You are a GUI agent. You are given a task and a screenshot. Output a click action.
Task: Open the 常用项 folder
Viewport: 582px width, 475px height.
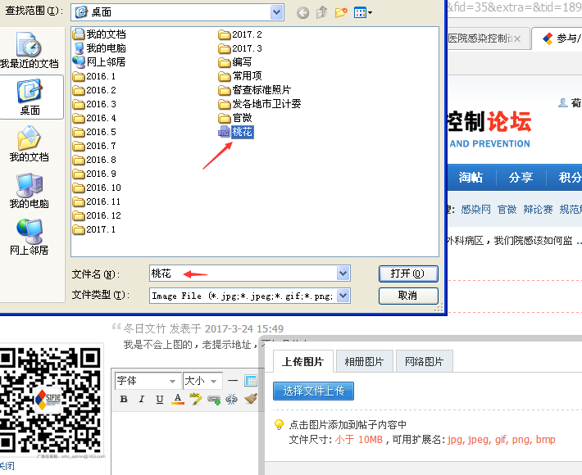[246, 76]
